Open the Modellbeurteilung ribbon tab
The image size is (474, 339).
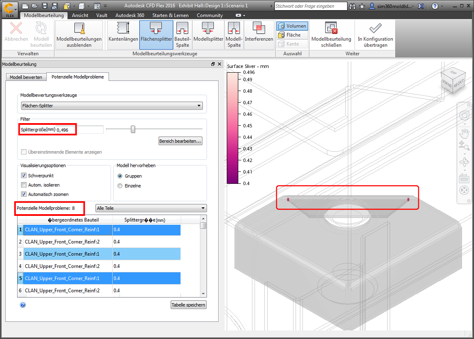tap(44, 15)
